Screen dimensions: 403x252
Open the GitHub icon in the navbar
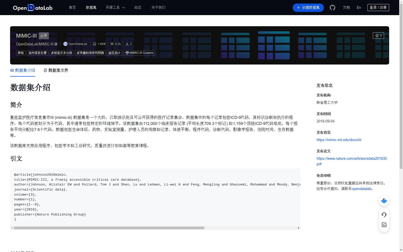[332, 8]
